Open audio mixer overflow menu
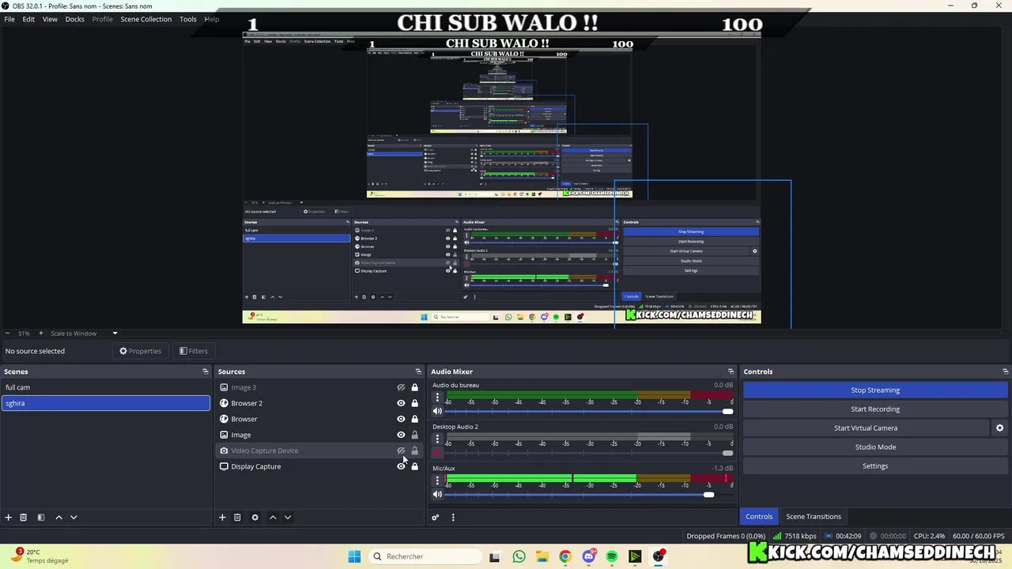 (453, 518)
